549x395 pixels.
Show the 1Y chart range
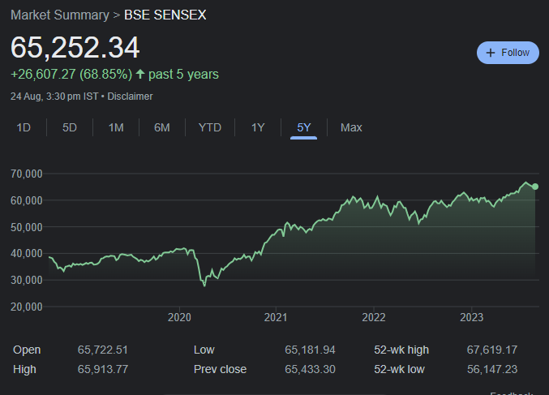pyautogui.click(x=258, y=127)
